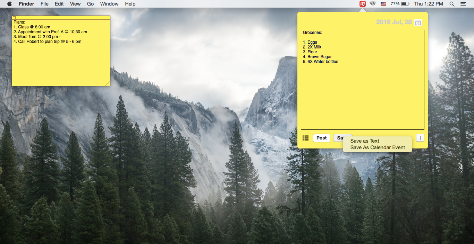Click the '5. 6X Water bottles' line
The image size is (474, 244).
click(x=320, y=62)
